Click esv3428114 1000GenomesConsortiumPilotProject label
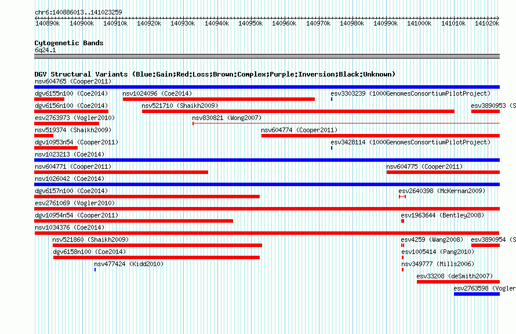 pos(410,142)
